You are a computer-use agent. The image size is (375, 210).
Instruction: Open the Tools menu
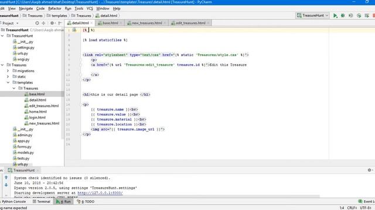pos(79,8)
